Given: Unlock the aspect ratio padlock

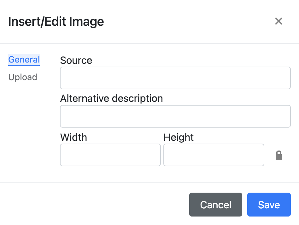Looking at the screenshot, I should [278, 155].
